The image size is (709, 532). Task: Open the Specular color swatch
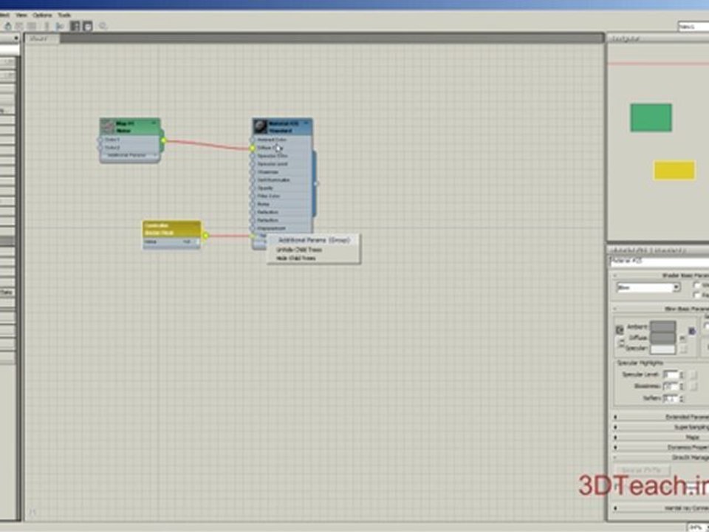(x=663, y=348)
